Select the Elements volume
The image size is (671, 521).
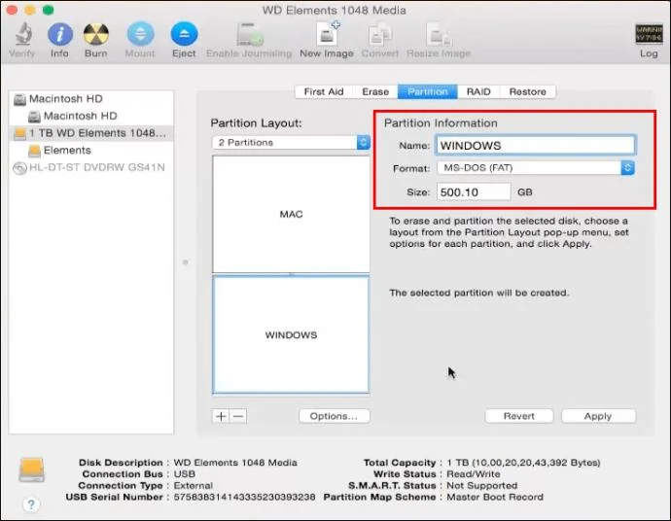[59, 150]
